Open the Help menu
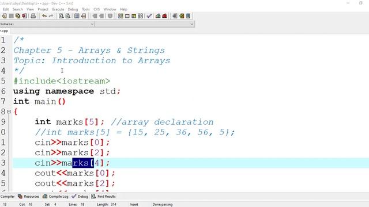This screenshot has height=207, width=369. tap(123, 9)
